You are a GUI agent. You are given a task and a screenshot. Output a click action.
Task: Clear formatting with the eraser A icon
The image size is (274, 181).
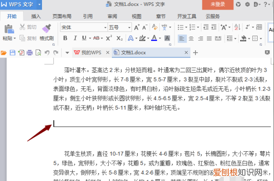click(155, 27)
